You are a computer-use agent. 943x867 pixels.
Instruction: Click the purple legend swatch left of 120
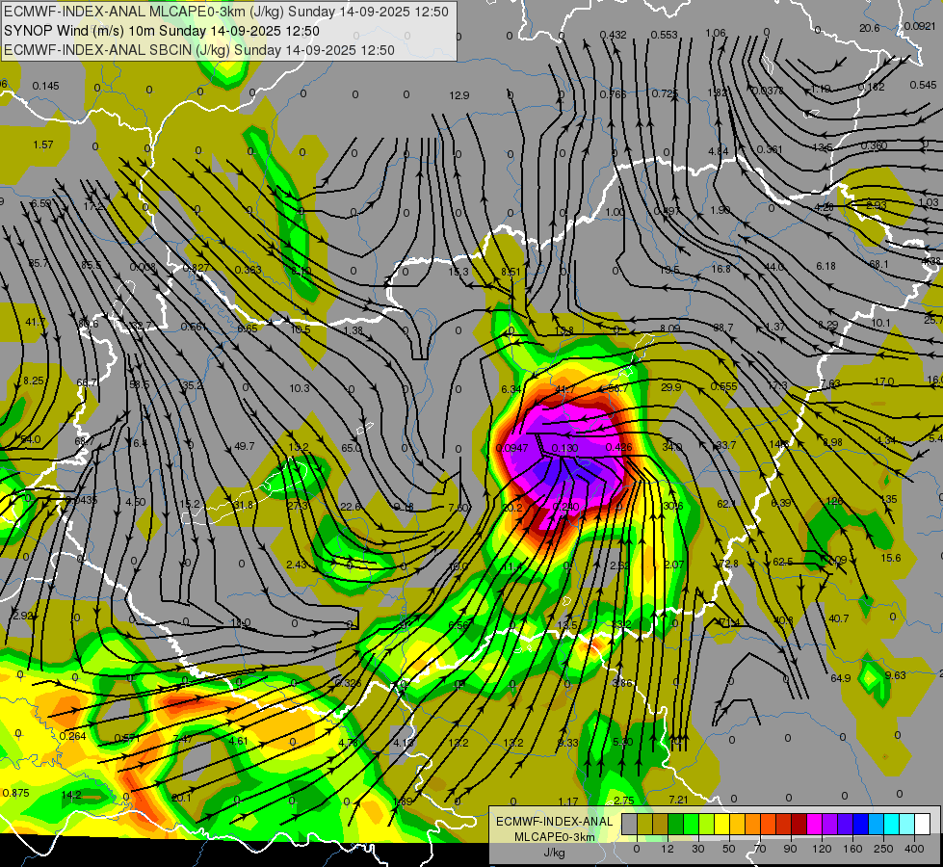pos(830,824)
